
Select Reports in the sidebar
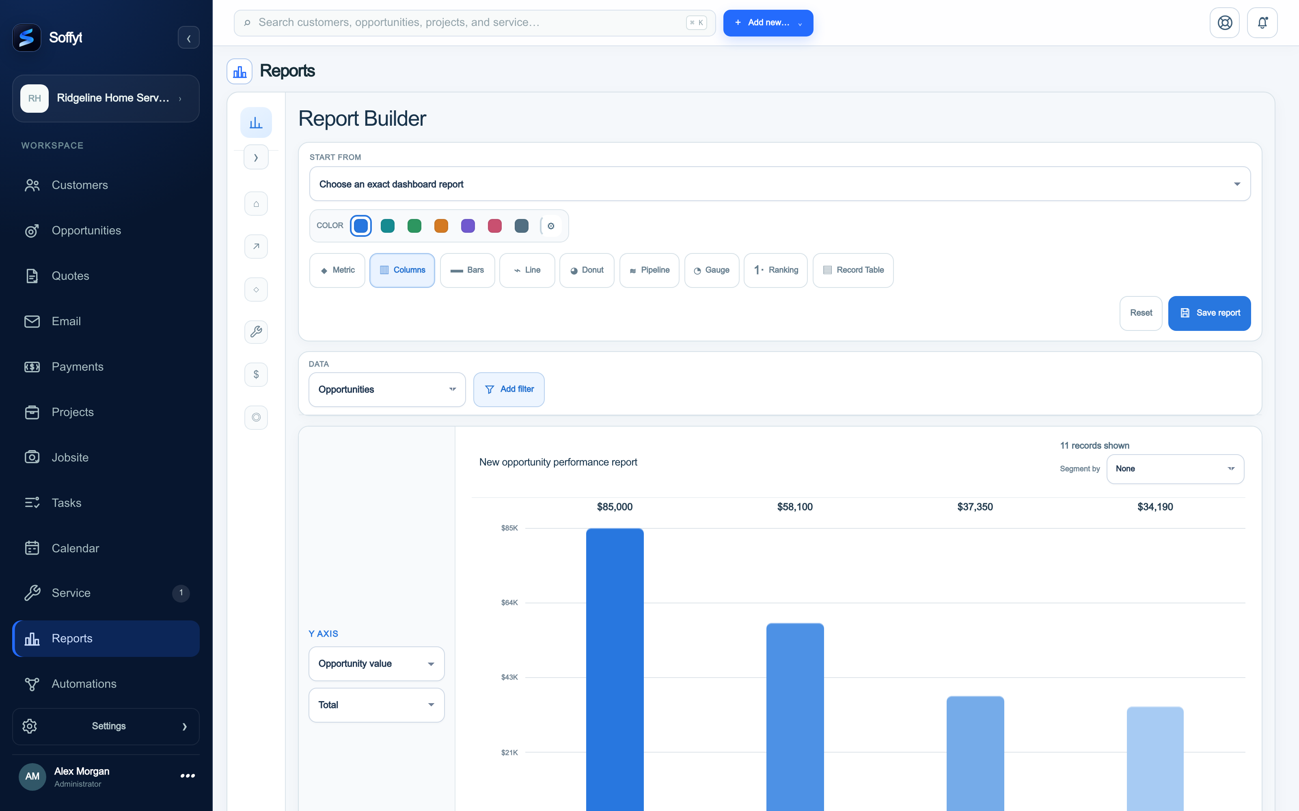tap(106, 638)
